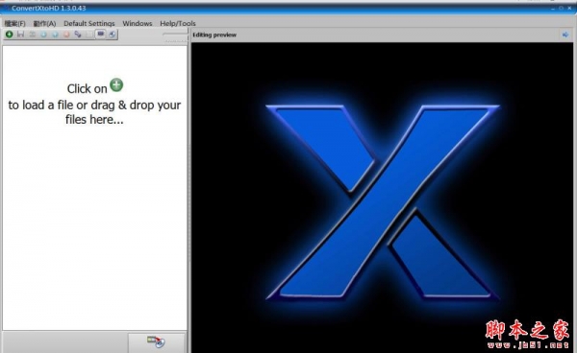
Task: Click the Editing preview panel title
Action: (214, 35)
